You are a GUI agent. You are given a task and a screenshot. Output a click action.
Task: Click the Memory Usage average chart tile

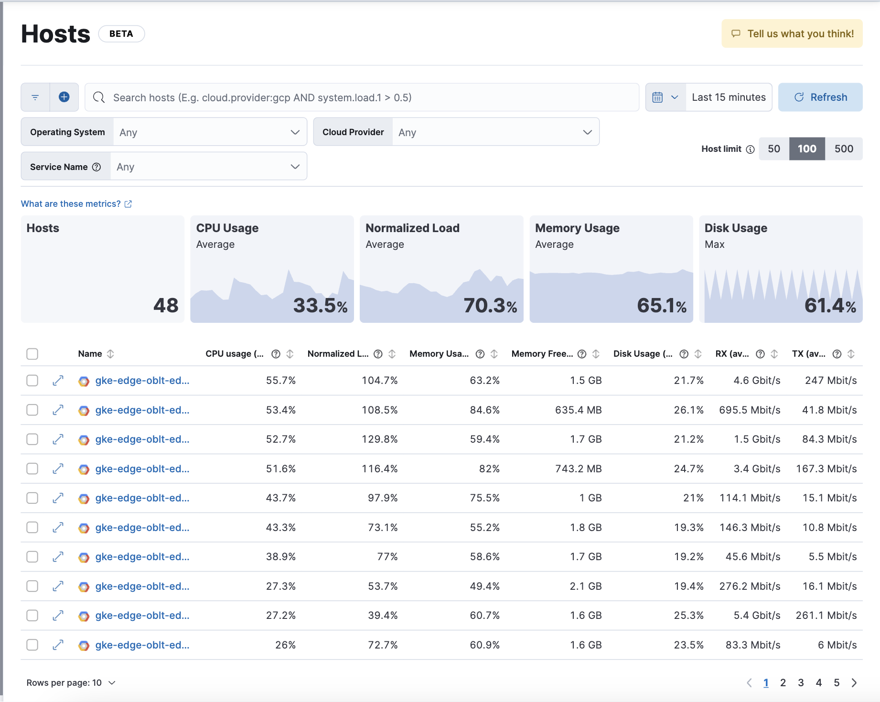click(611, 269)
